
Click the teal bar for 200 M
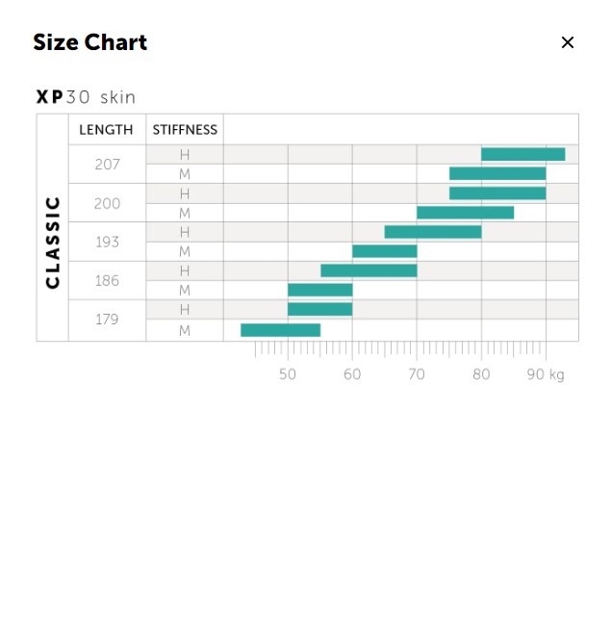coord(465,213)
